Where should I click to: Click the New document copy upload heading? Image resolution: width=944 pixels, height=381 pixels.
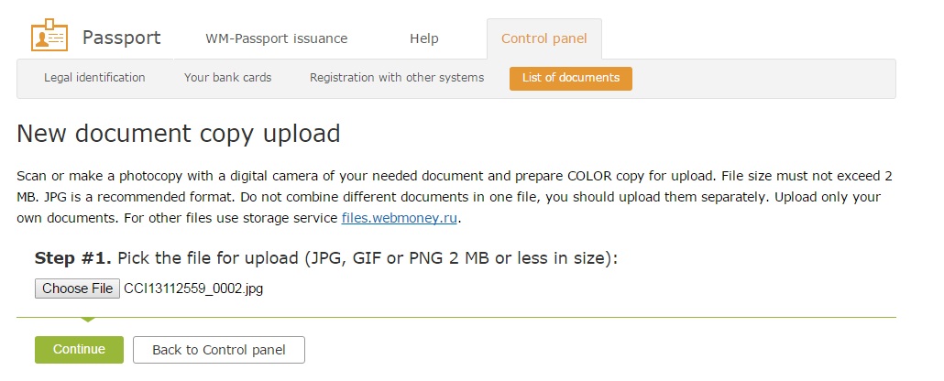coord(179,134)
